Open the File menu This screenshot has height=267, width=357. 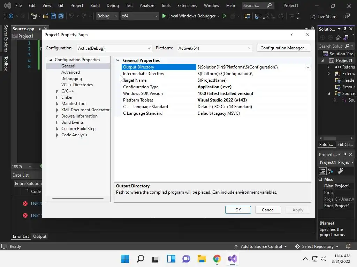click(x=18, y=6)
